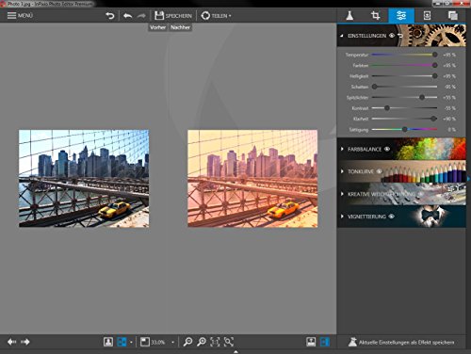Viewport: 471px width, 354px height.
Task: Click the Speichern save button
Action: click(173, 16)
